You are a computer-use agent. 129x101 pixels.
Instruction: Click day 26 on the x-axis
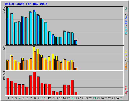coord(102,98)
